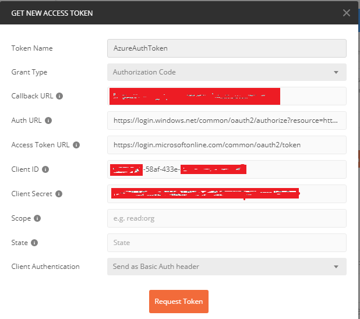Click the Scope input field
The width and height of the screenshot is (360, 319).
226,218
